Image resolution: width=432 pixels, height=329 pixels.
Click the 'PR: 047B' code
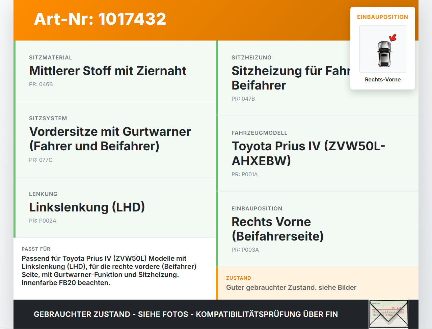pyautogui.click(x=243, y=99)
